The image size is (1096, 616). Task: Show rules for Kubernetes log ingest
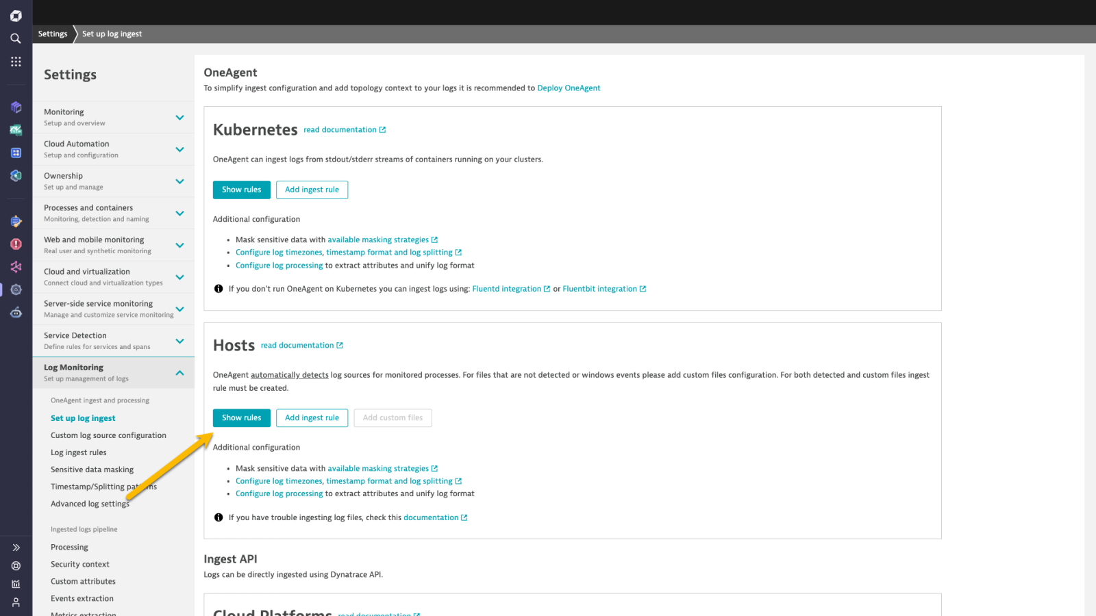tap(241, 190)
